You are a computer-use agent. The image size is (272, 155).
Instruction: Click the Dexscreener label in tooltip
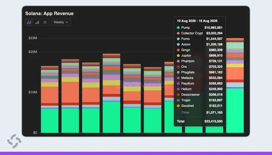(190, 95)
